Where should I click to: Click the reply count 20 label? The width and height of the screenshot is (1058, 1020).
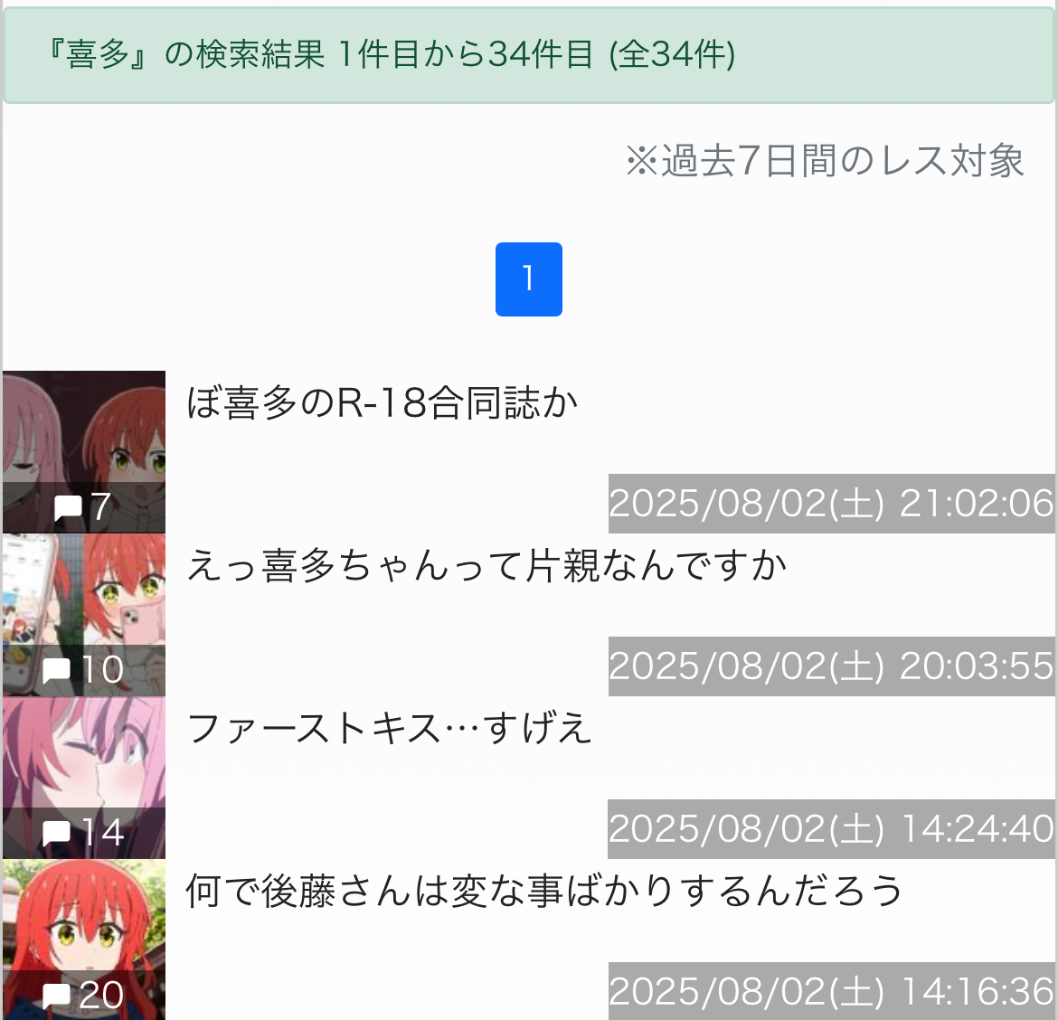click(x=101, y=995)
